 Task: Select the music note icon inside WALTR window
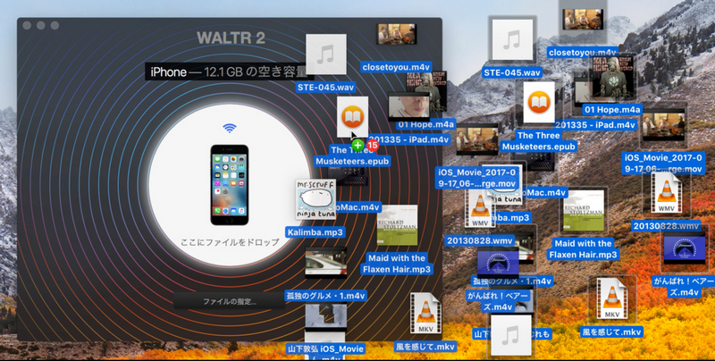pyautogui.click(x=325, y=55)
